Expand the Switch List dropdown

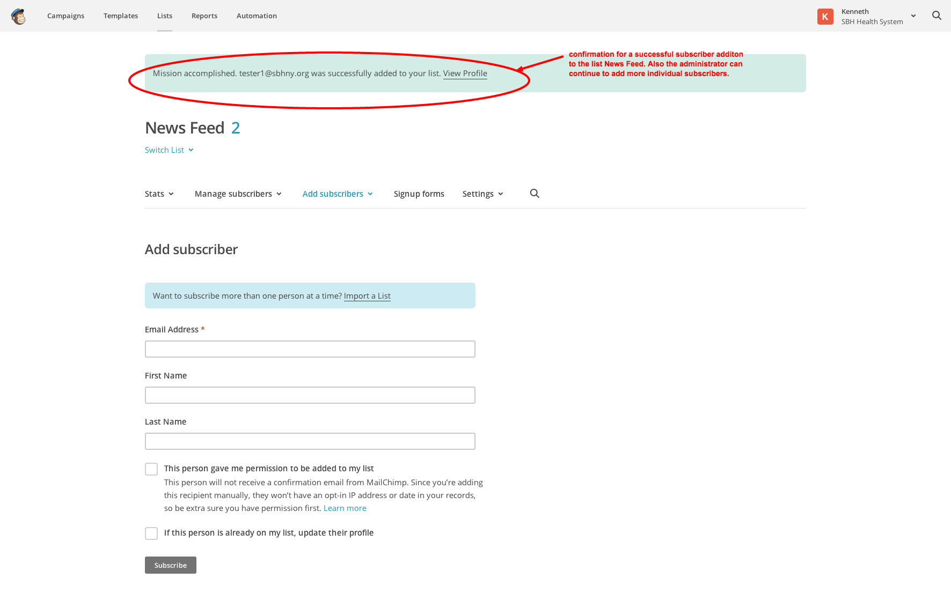tap(169, 150)
